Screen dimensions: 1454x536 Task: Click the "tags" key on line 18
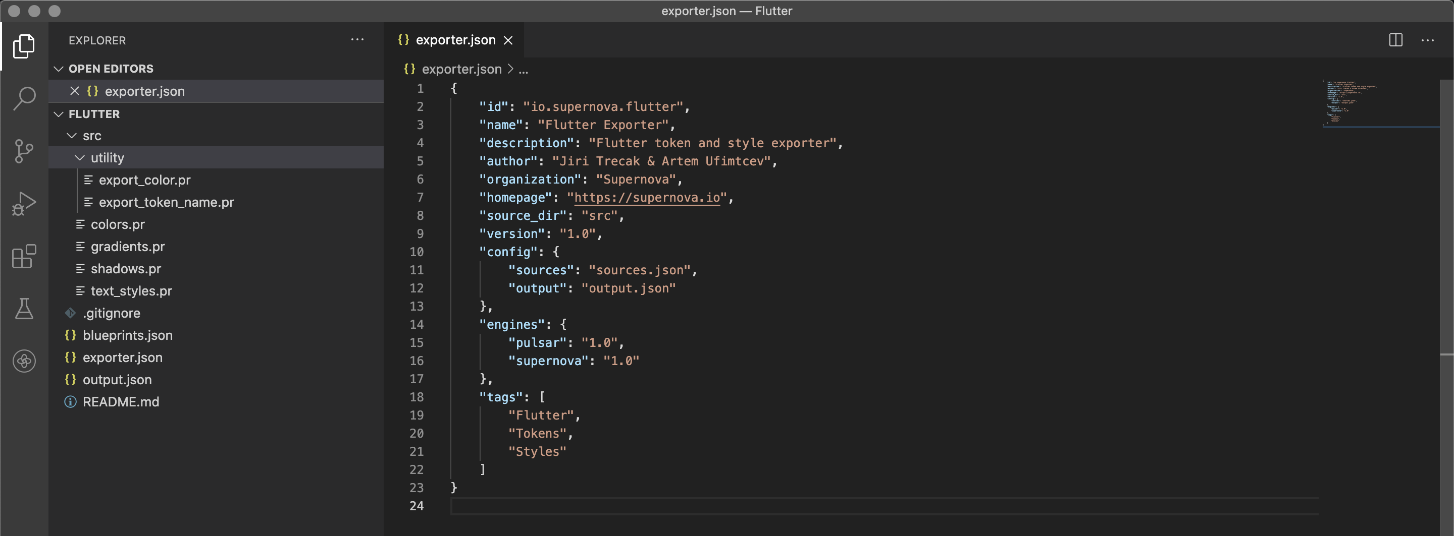point(501,397)
